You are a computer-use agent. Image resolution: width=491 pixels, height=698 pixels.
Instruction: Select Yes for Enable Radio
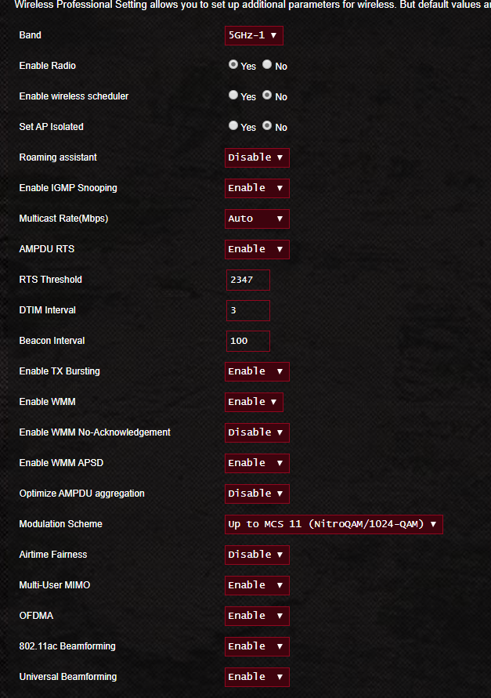233,64
